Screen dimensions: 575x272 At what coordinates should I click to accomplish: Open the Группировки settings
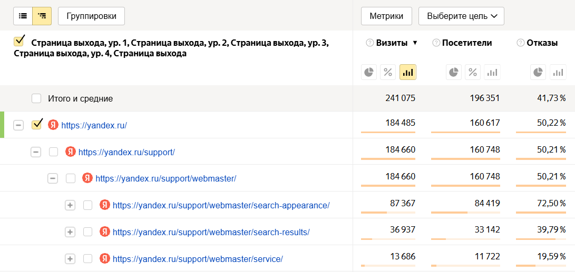(x=91, y=16)
